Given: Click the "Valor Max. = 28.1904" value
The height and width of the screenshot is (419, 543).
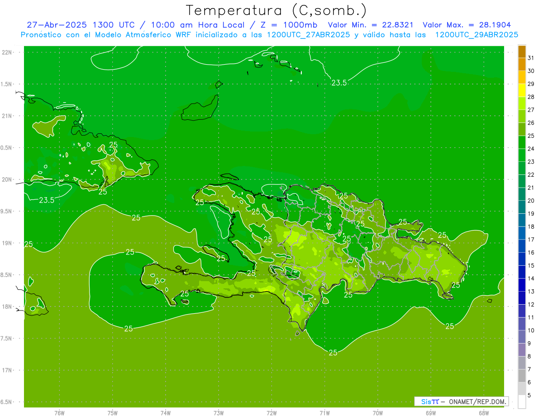Looking at the screenshot, I should coord(467,25).
